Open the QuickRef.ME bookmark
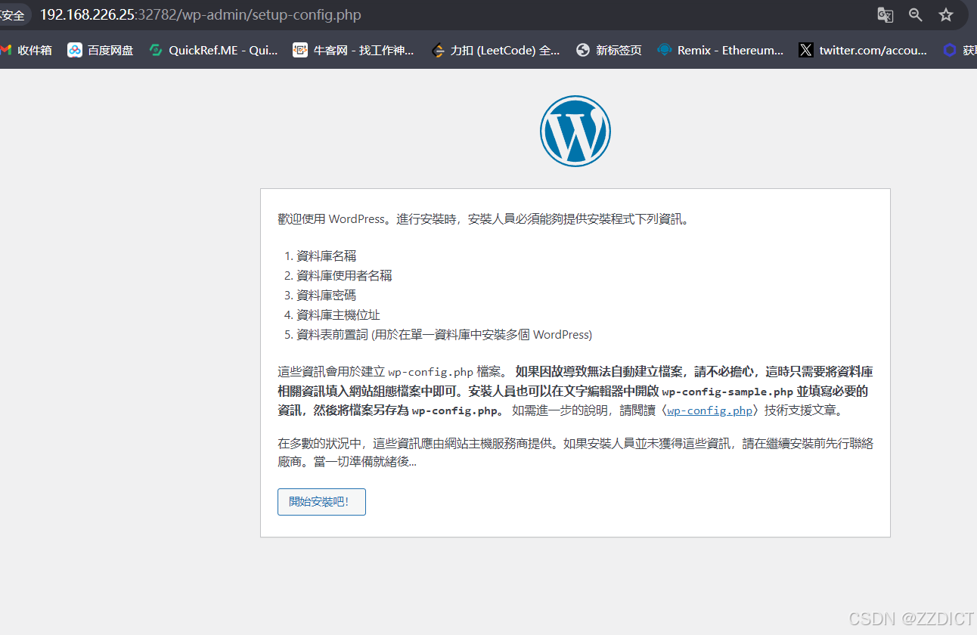The width and height of the screenshot is (977, 635). 214,50
